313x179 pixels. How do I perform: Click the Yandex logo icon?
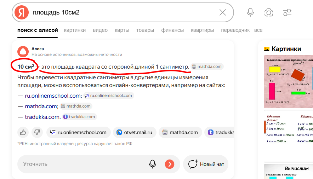[22, 13]
